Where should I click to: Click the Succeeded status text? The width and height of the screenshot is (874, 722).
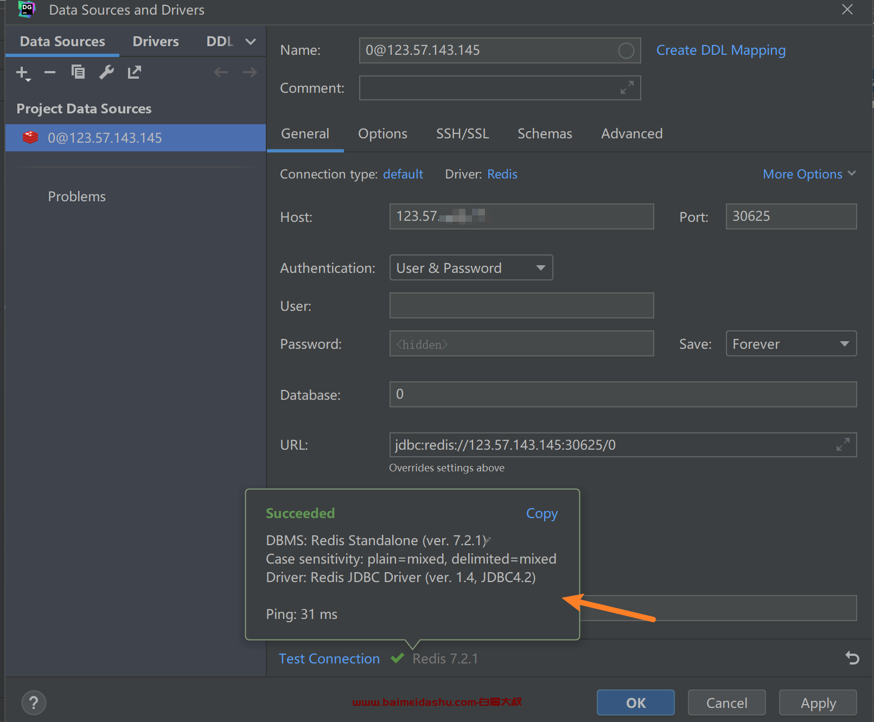click(x=300, y=513)
